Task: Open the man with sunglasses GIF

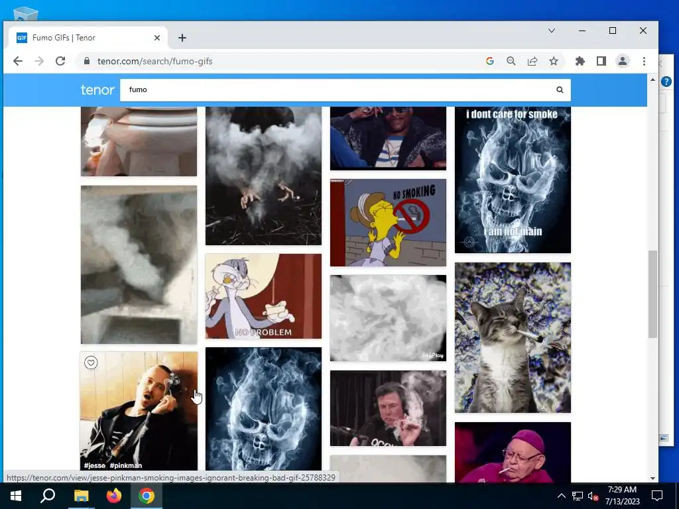Action: pyautogui.click(x=388, y=138)
